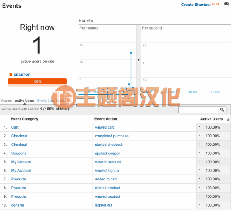This screenshot has width=232, height=212.
Task: Click the Active Users column header
Action: (x=211, y=119)
